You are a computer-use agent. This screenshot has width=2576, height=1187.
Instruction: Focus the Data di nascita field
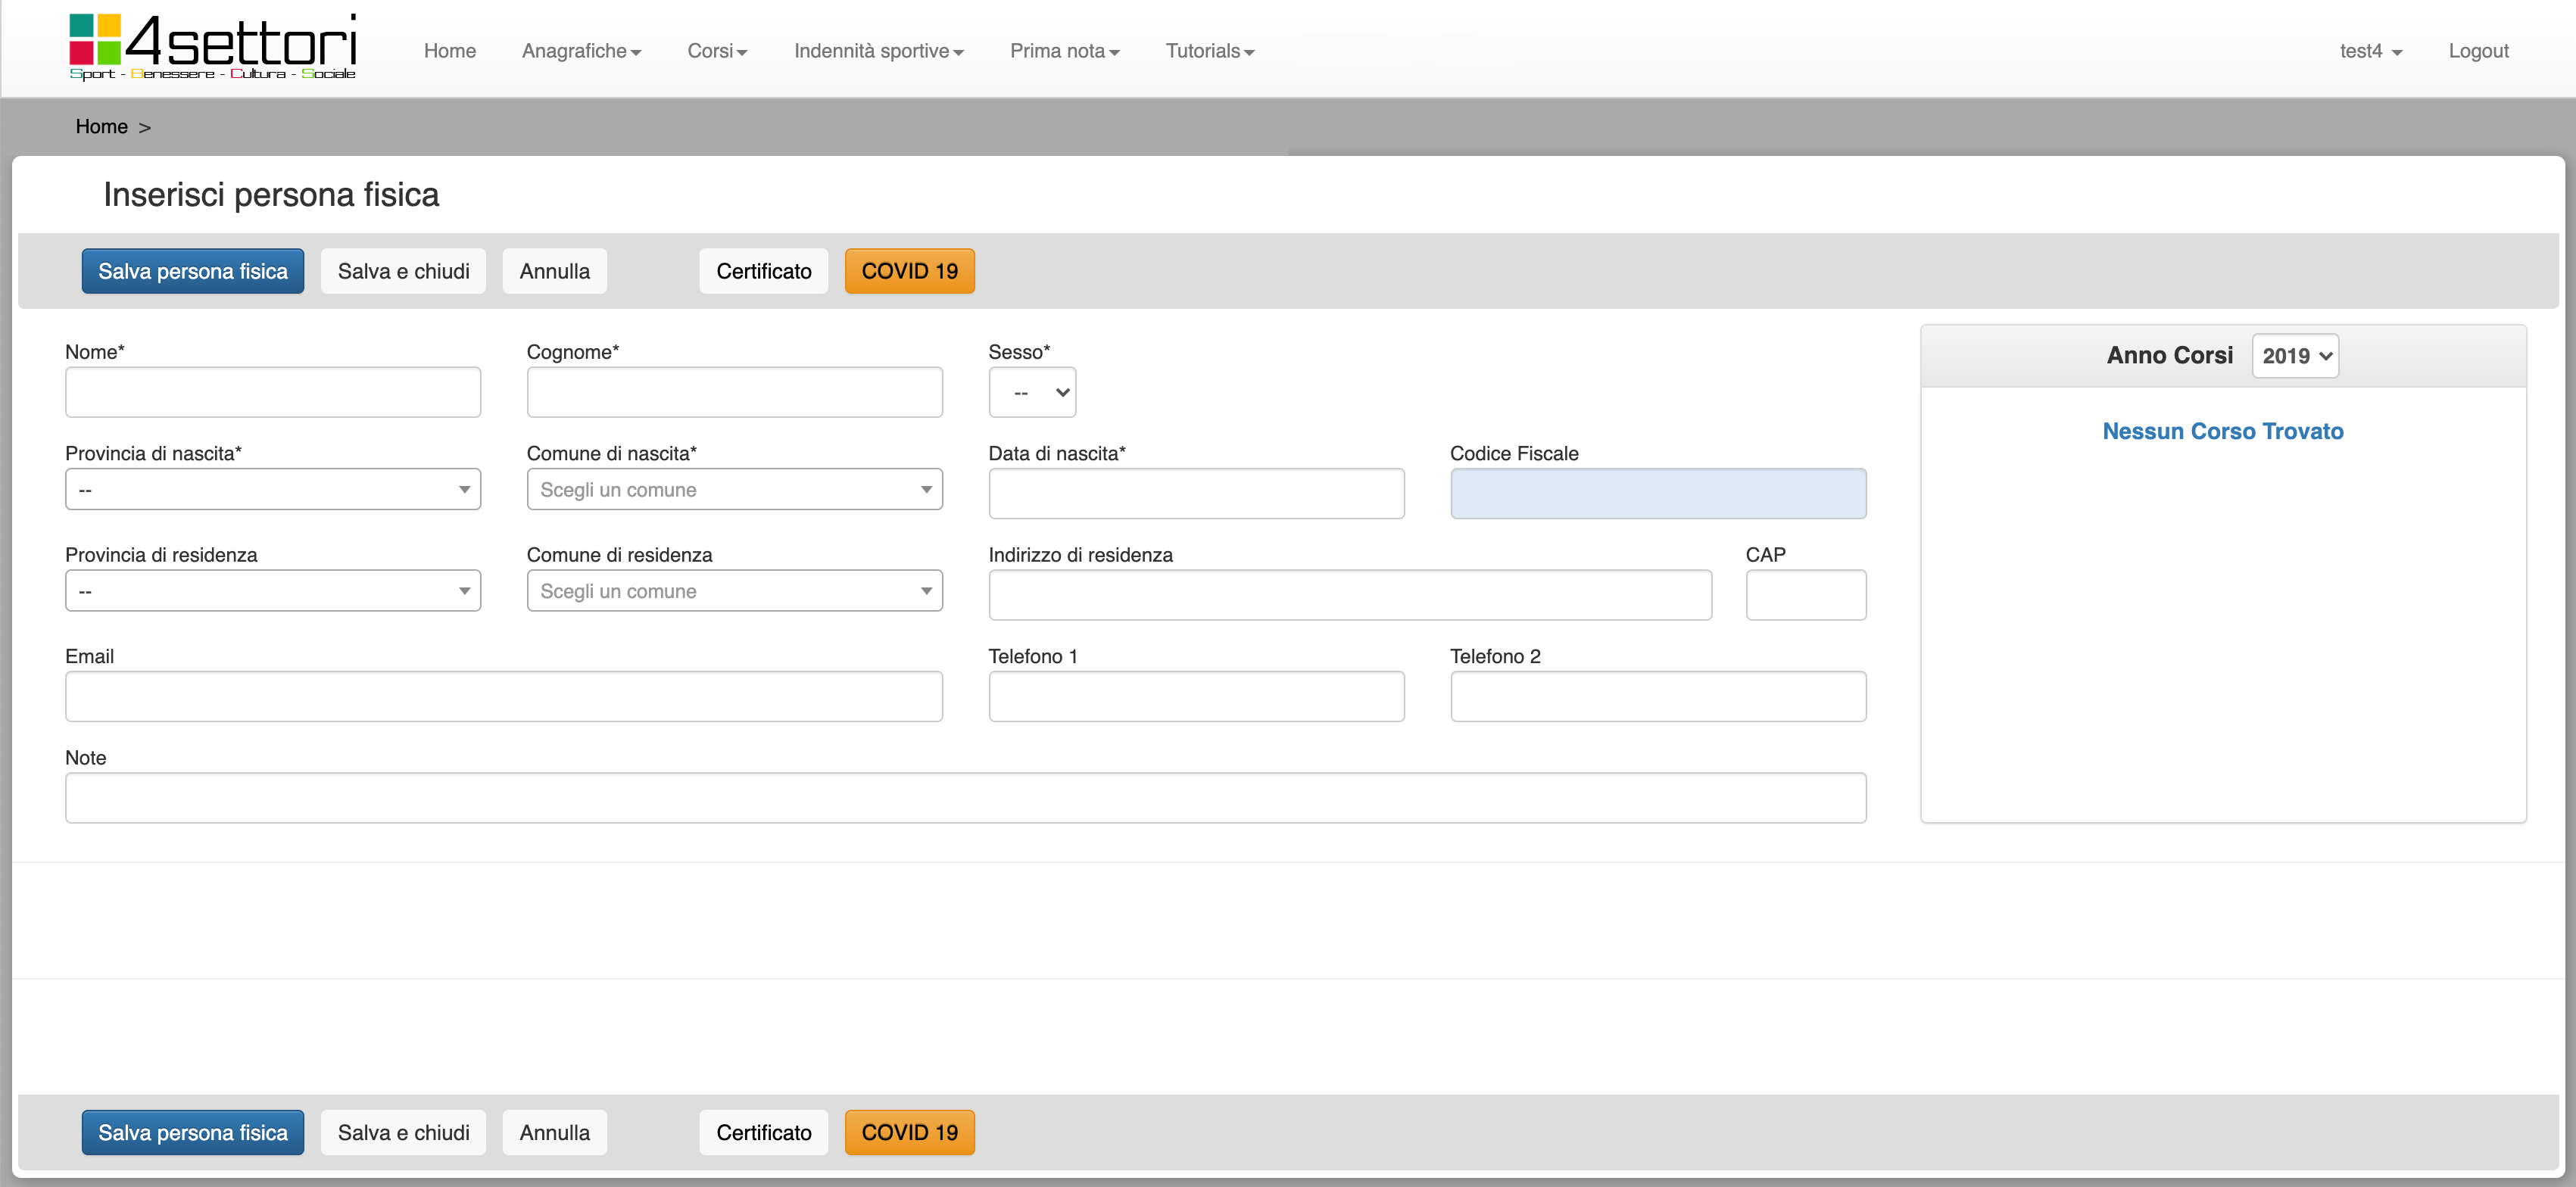click(1195, 494)
